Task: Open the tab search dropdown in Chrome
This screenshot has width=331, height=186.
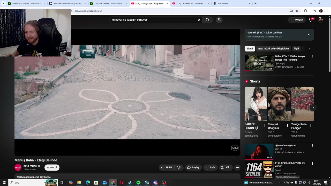Action: 3,4
